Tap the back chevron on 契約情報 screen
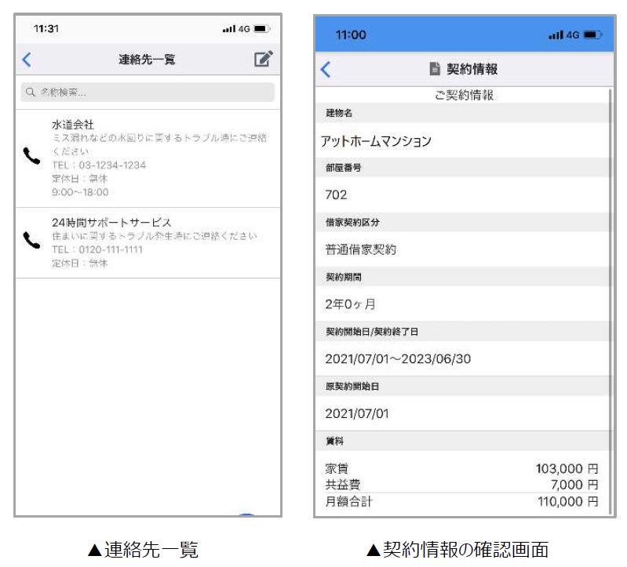 pyautogui.click(x=326, y=69)
